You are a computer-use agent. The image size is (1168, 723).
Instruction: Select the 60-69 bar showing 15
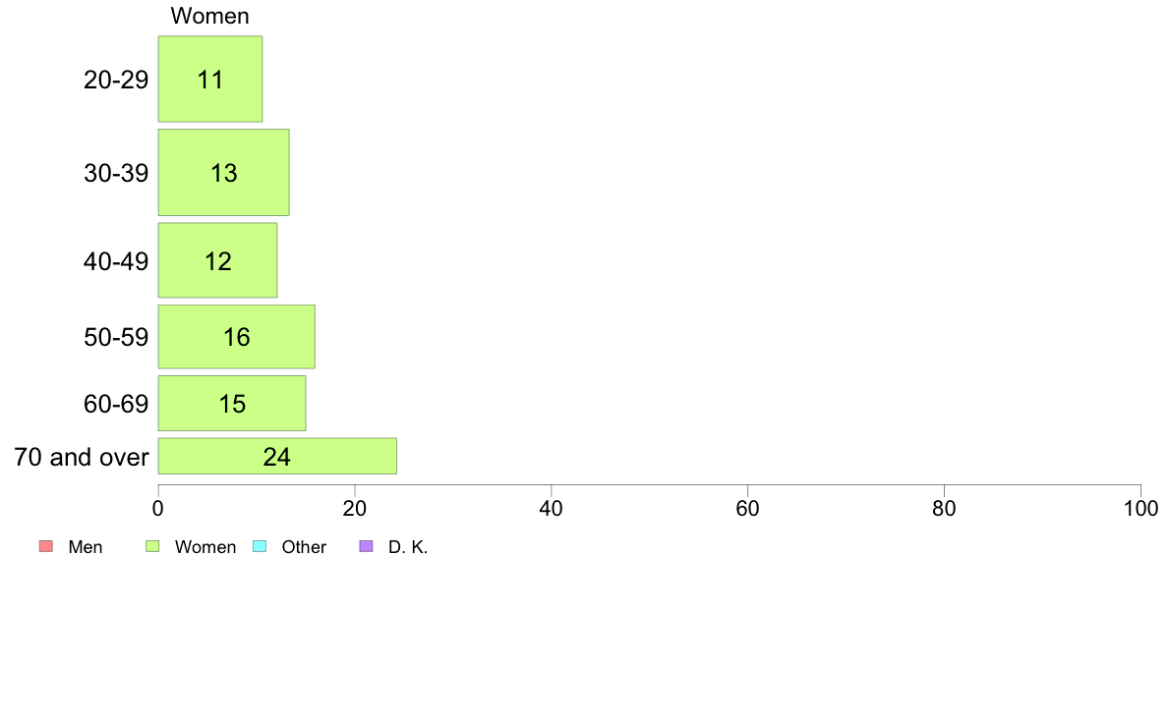click(232, 404)
